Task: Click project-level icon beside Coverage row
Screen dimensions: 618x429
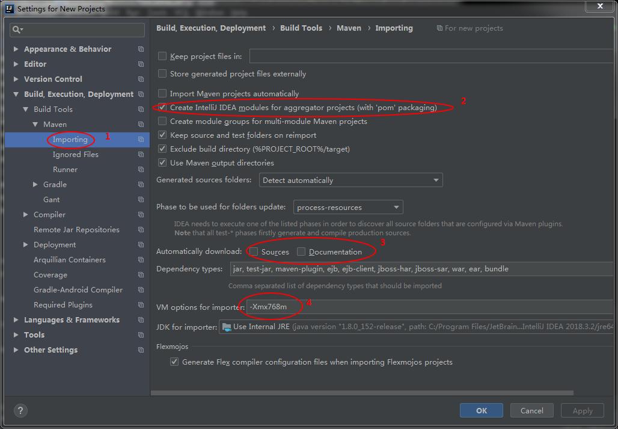Action: point(141,274)
